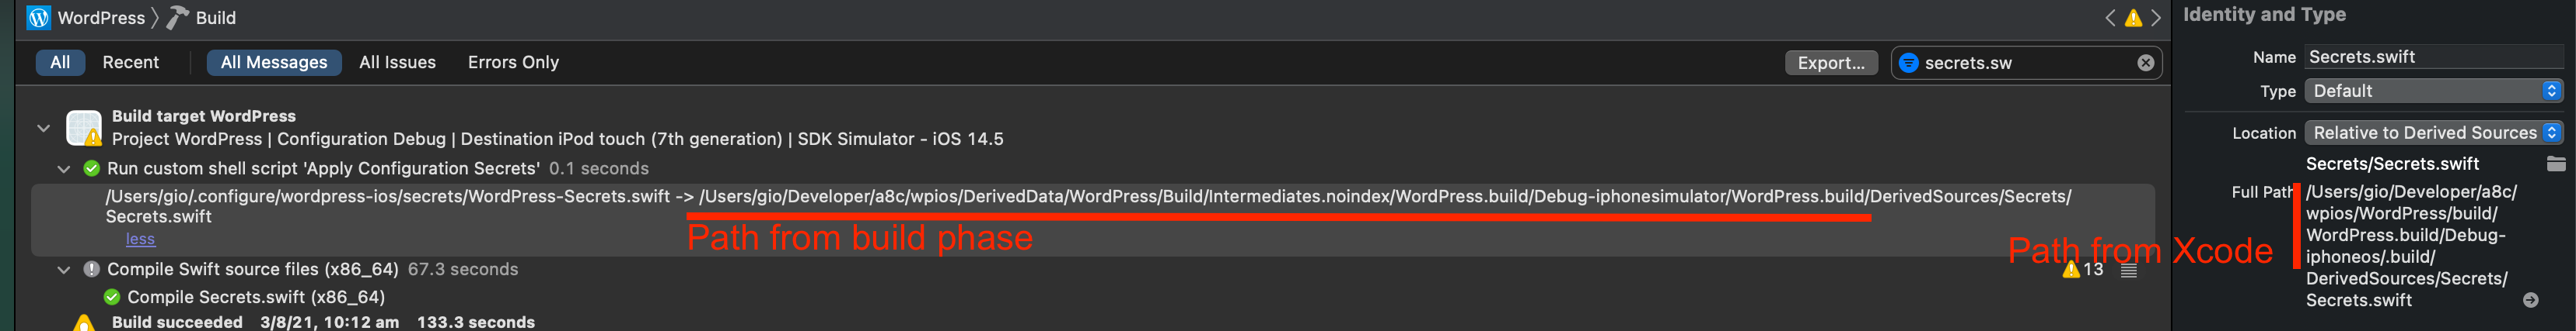Click the filter icon in search field
The height and width of the screenshot is (331, 2576).
point(1908,63)
